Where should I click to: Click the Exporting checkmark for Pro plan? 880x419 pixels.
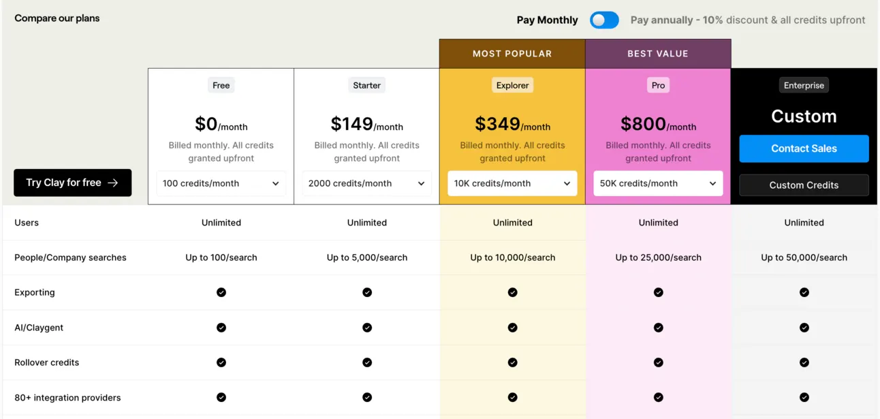pos(659,292)
